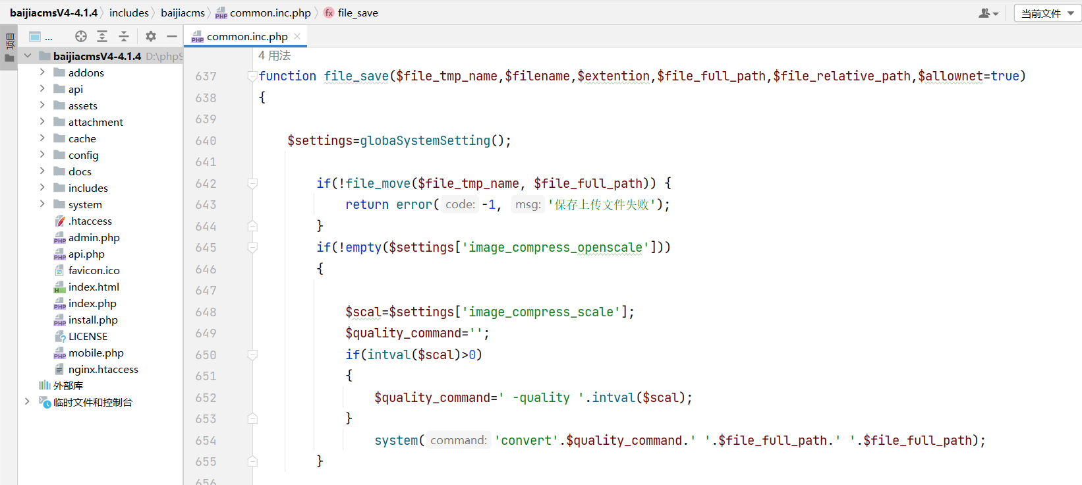
Task: Select the 外部库 node label
Action: 68,385
